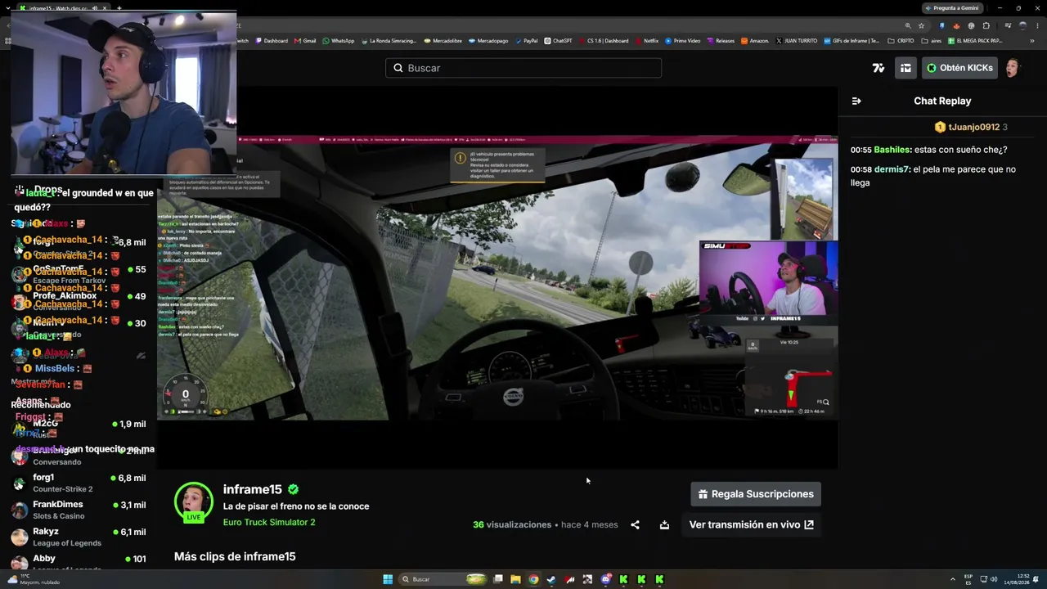Open forg1 Counter-Strike 2 channel
This screenshot has height=589, width=1047.
tap(79, 483)
